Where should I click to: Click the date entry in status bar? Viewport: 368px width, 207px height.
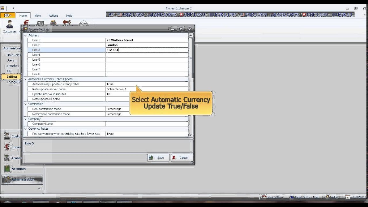pos(356,197)
